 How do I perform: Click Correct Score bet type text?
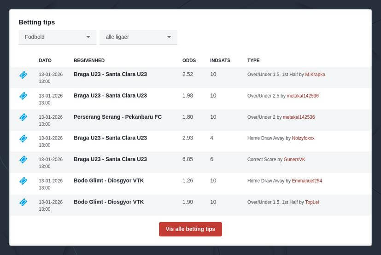point(262,160)
